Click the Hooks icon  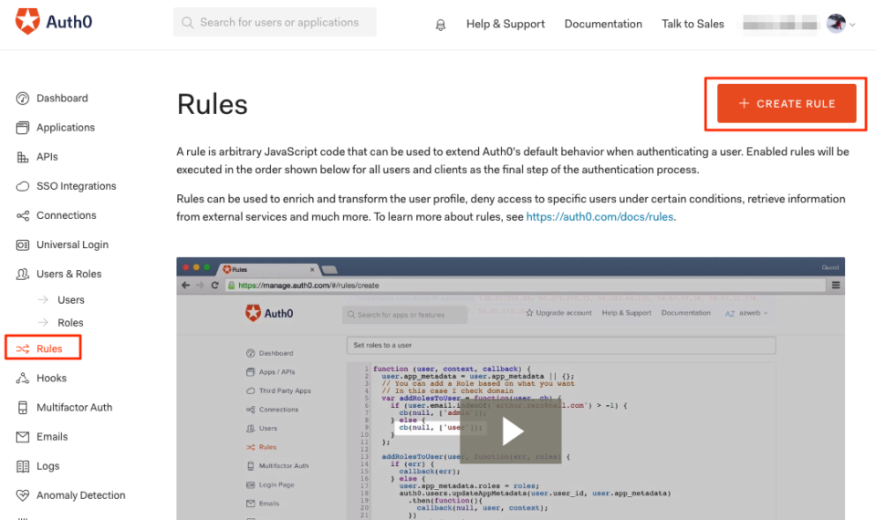[22, 378]
